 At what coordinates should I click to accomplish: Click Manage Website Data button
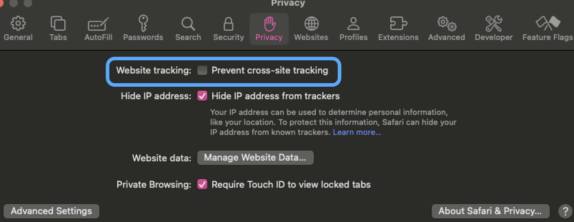pos(255,158)
